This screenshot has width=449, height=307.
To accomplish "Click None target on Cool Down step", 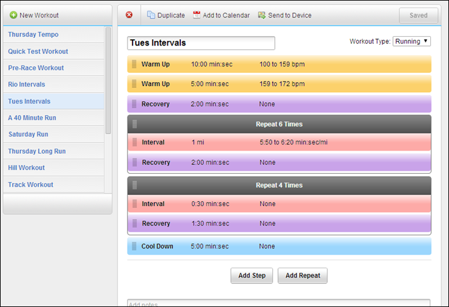I will pos(267,246).
